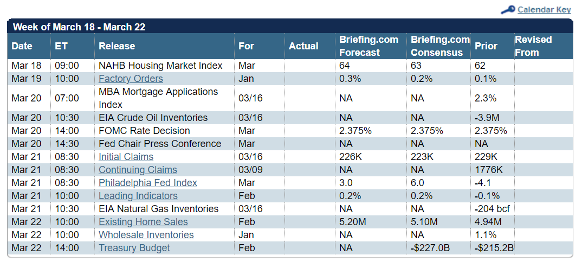582x268 pixels.
Task: Click the Release column header
Action: 117,46
